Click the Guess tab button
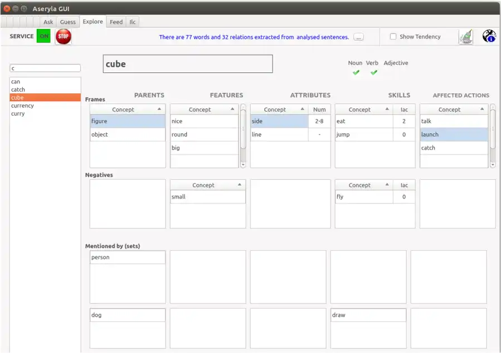Screen dimensions: 501x353 (68, 22)
